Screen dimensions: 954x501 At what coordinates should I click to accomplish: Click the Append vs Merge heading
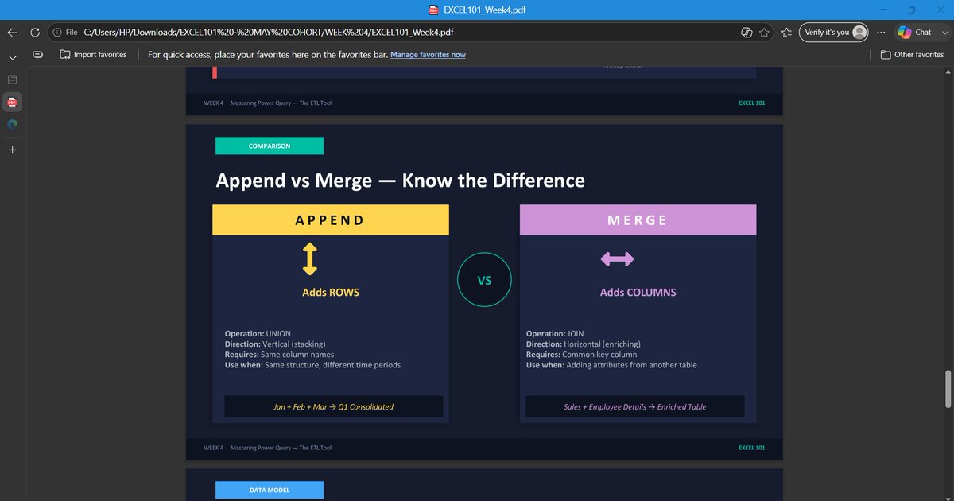[x=400, y=181]
